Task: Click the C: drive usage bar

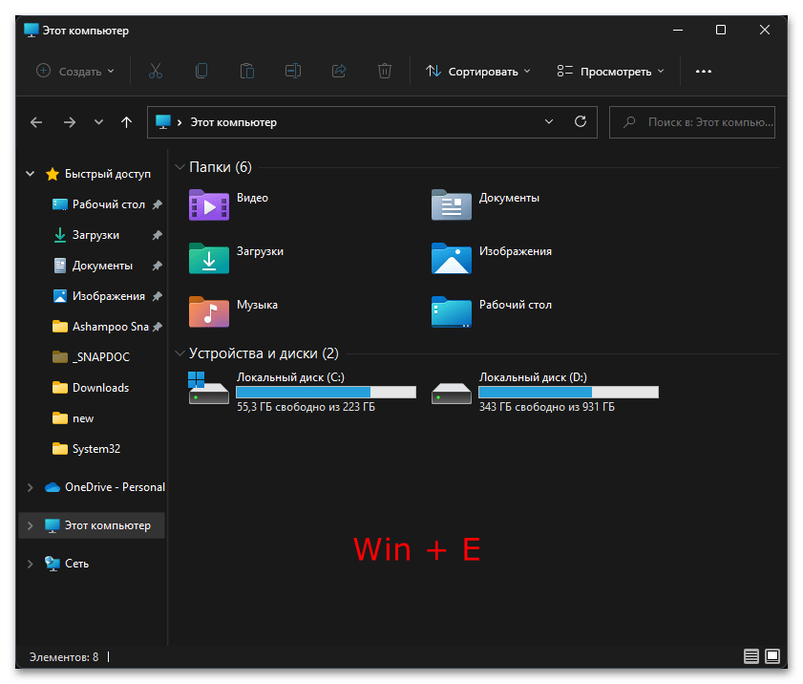Action: [x=326, y=393]
